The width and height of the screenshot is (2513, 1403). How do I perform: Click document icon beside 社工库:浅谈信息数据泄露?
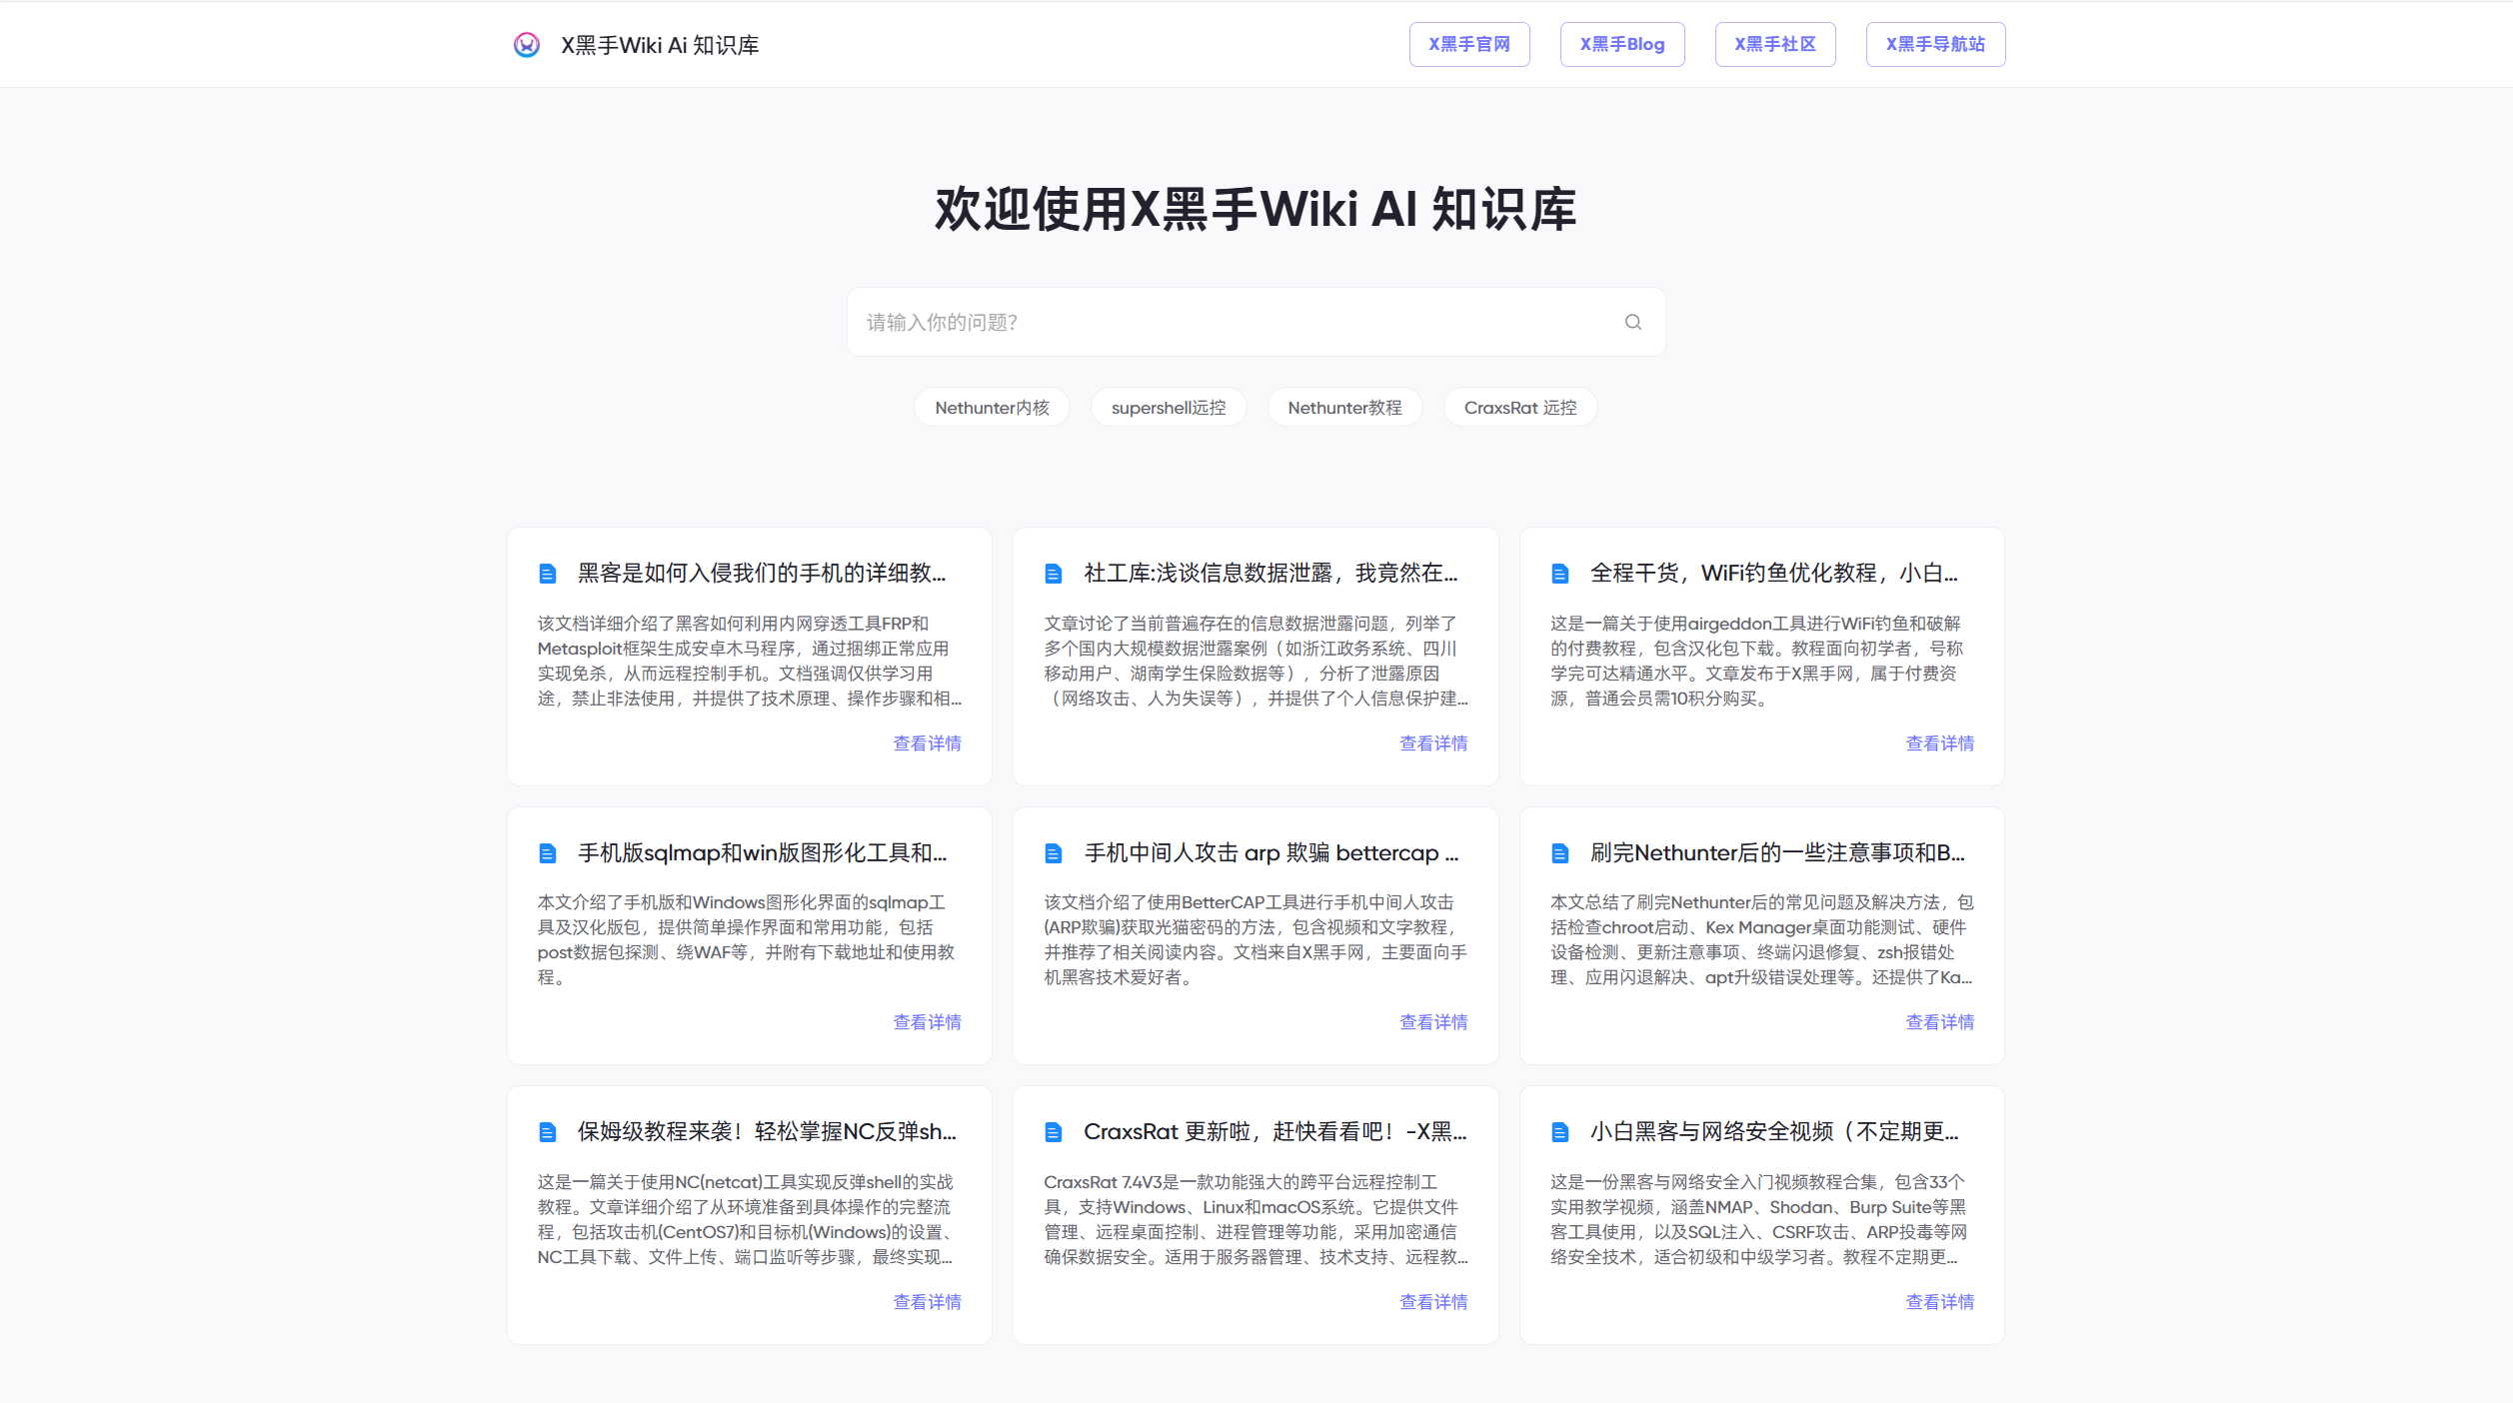[1054, 574]
